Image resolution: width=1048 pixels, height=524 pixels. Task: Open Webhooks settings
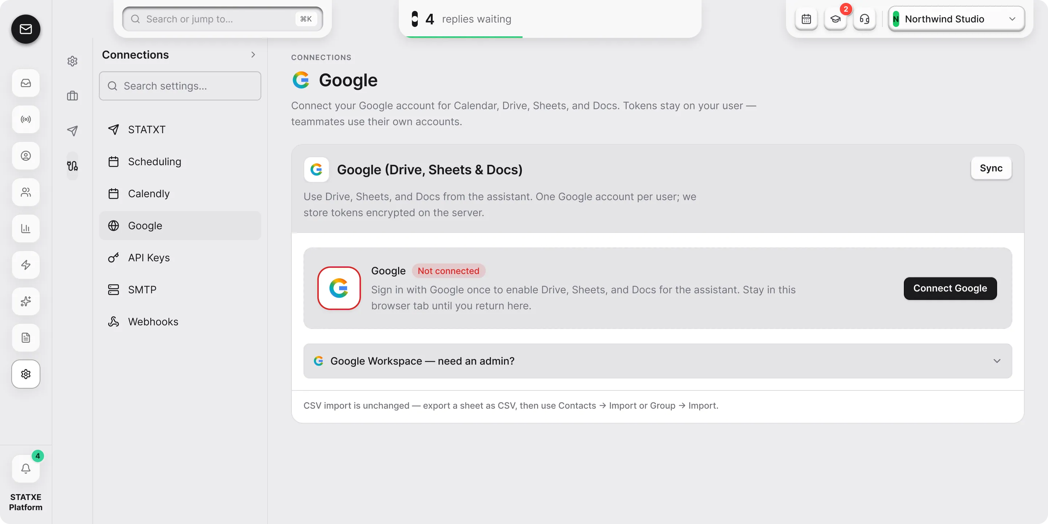point(180,321)
